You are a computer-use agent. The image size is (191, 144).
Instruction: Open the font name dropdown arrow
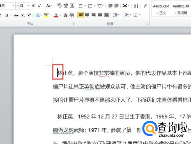click(x=13, y=6)
